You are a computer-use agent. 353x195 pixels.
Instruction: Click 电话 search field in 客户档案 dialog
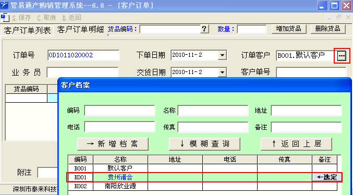click(x=119, y=127)
